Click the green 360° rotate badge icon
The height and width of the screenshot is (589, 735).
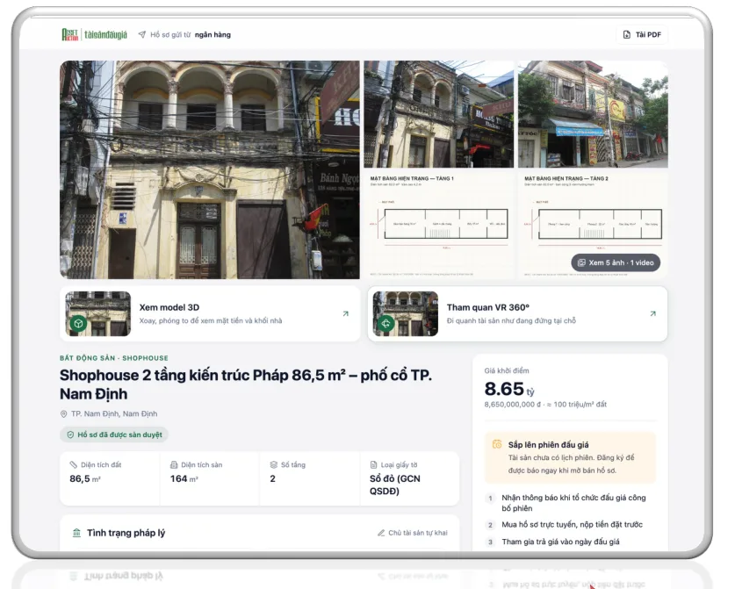pos(386,323)
